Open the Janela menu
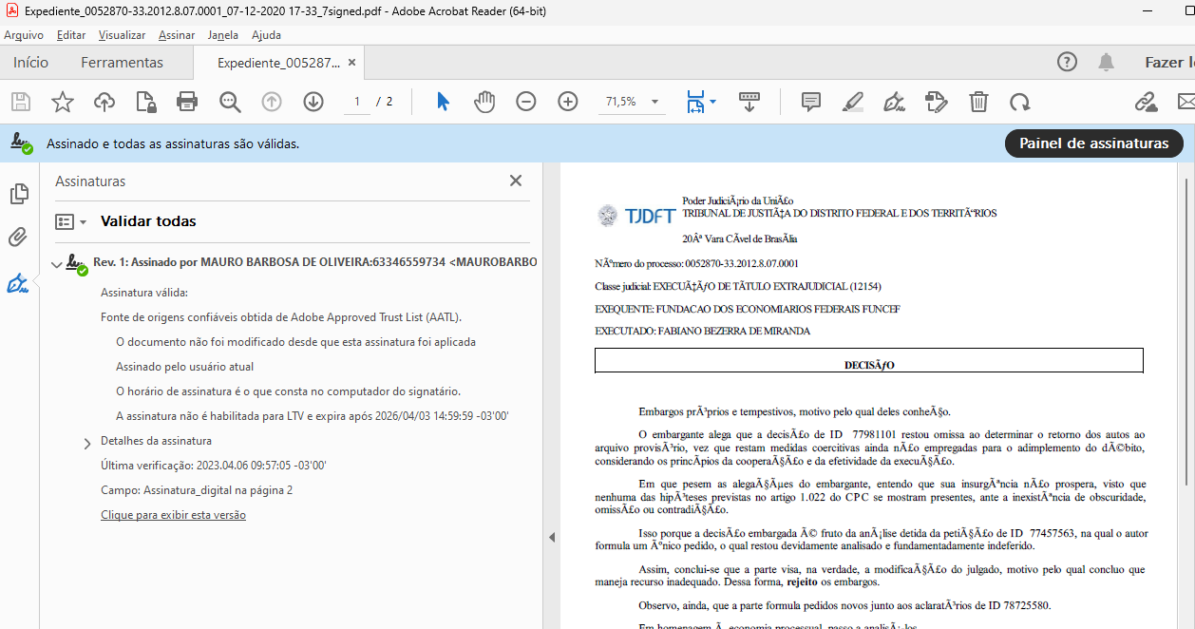Image resolution: width=1195 pixels, height=629 pixels. 223,35
